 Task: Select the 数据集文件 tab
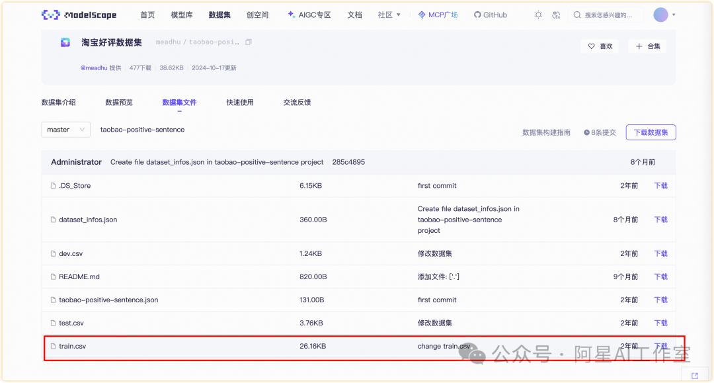(179, 103)
